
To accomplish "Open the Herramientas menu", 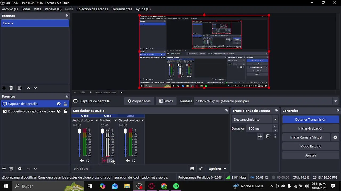I will click(x=122, y=9).
